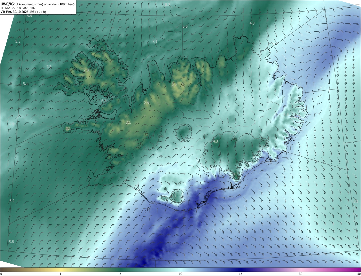The image size is (361, 276).
Task: Click the map value label 5.3
Action: coord(18,41)
